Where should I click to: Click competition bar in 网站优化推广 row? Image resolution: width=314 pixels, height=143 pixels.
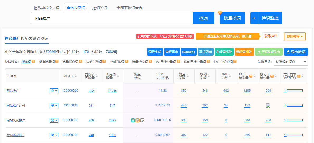(x=295, y=120)
